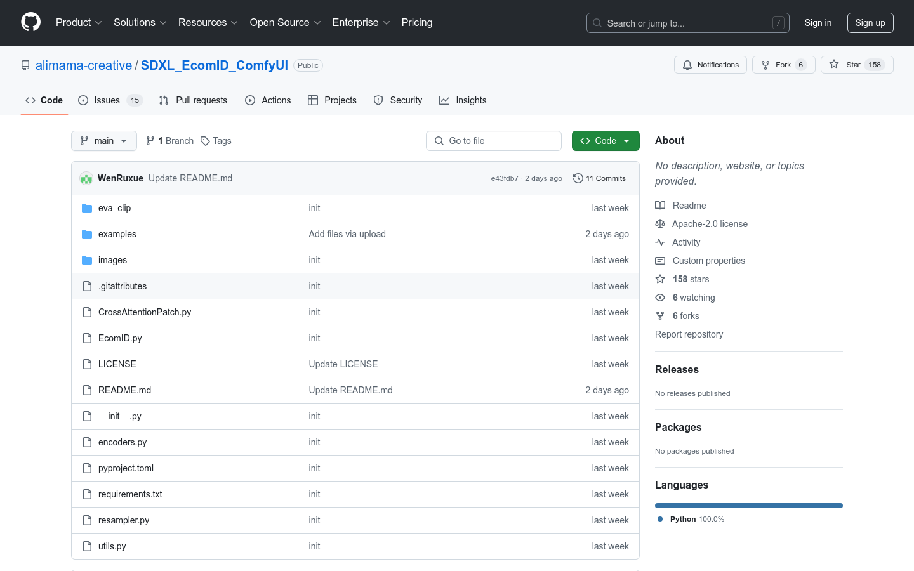
Task: Click the Releases heading link
Action: (x=677, y=369)
